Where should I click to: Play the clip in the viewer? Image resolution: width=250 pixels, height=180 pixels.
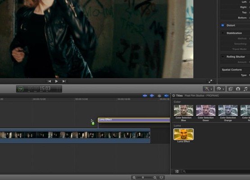coord(56,81)
